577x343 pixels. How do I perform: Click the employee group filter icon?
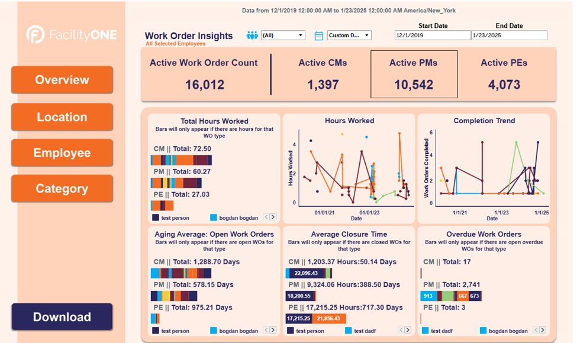coord(252,36)
